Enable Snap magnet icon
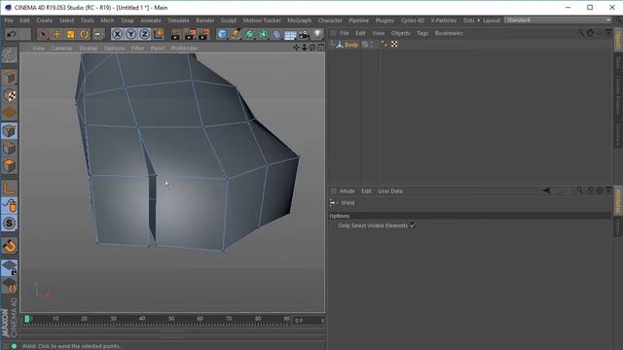The image size is (623, 350). [9, 246]
